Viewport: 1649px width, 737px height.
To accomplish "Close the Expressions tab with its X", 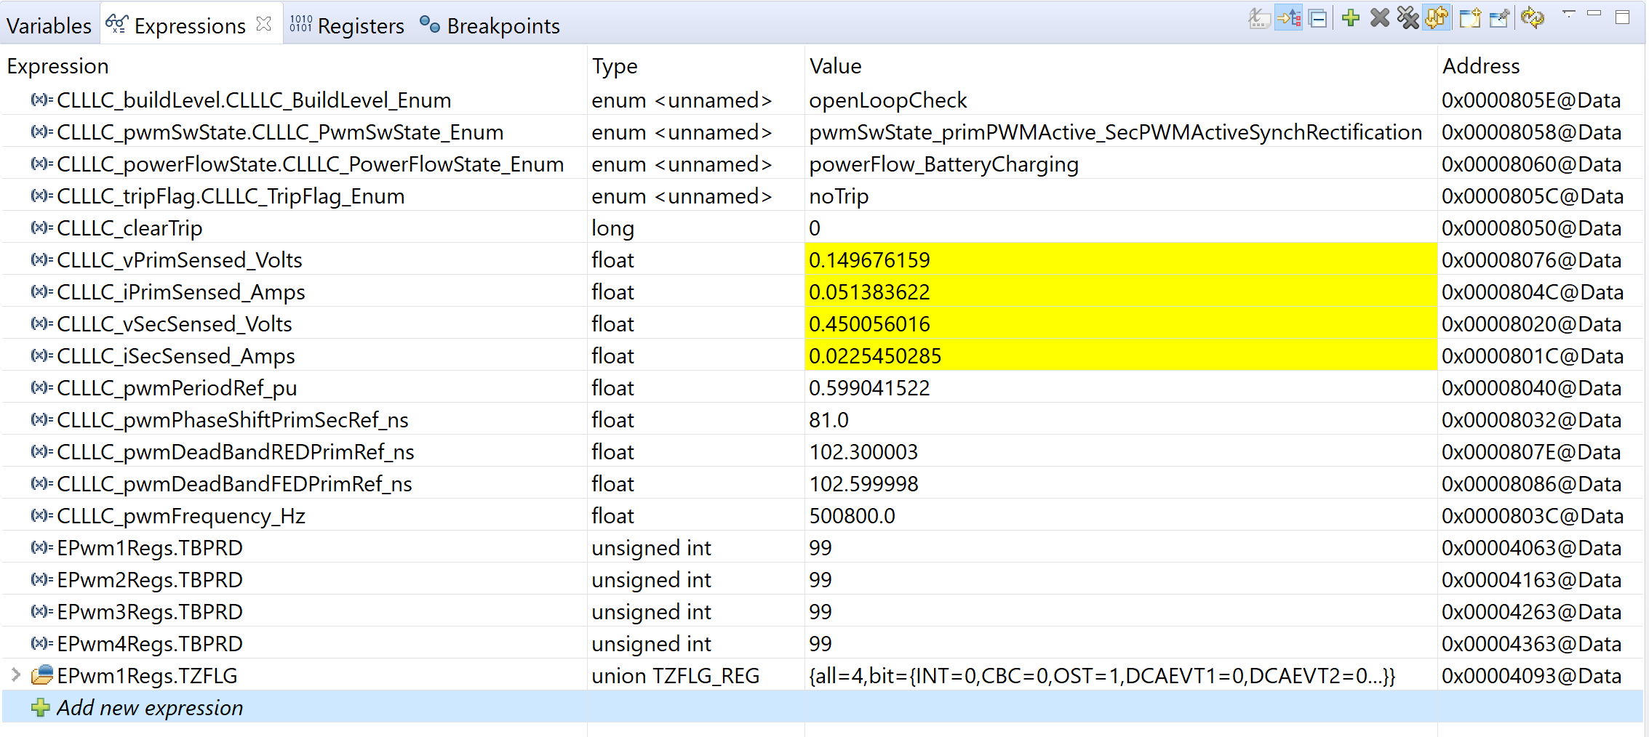I will point(264,25).
